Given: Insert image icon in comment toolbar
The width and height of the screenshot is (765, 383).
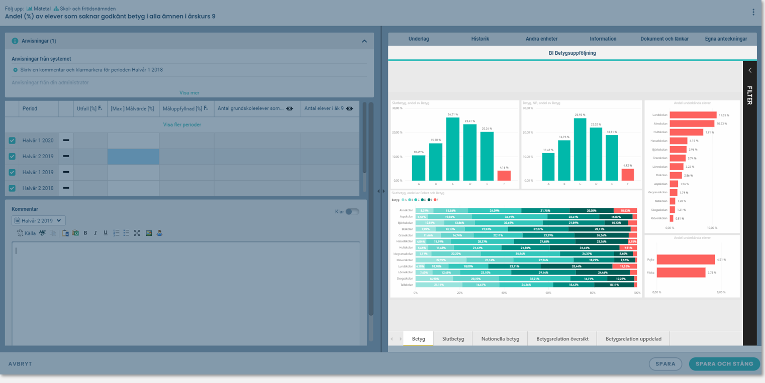Looking at the screenshot, I should (x=149, y=233).
